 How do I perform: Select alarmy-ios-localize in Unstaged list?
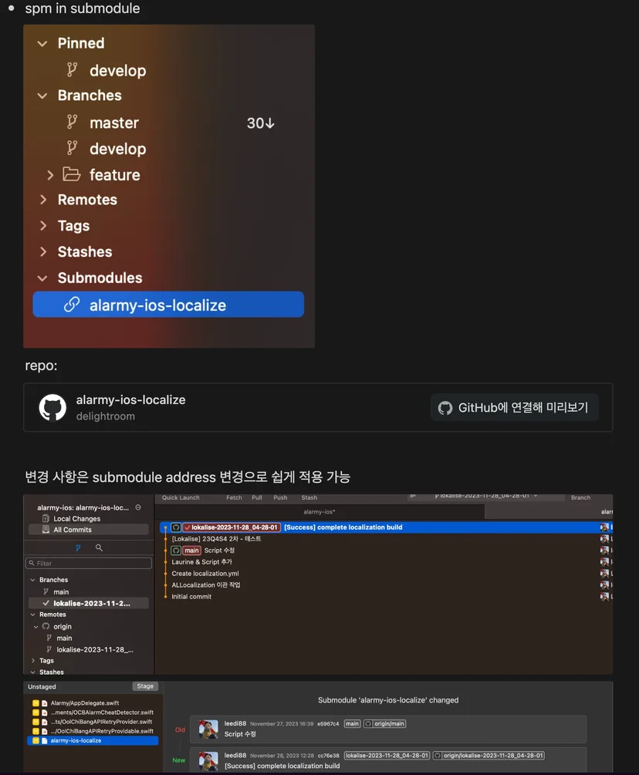(x=93, y=740)
